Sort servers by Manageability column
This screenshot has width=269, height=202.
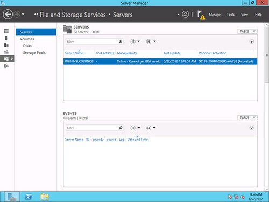[x=127, y=53]
